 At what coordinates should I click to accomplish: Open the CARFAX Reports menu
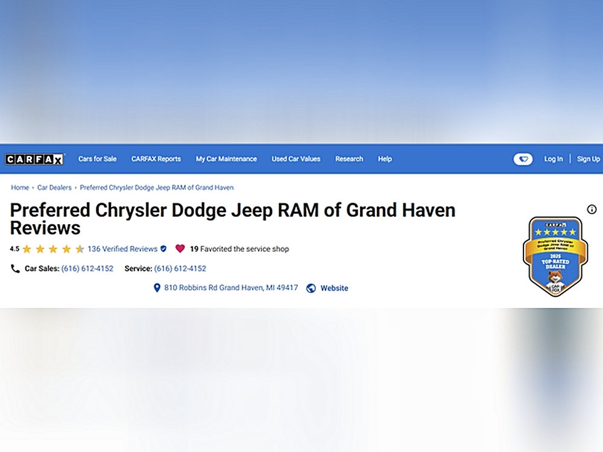[156, 159]
